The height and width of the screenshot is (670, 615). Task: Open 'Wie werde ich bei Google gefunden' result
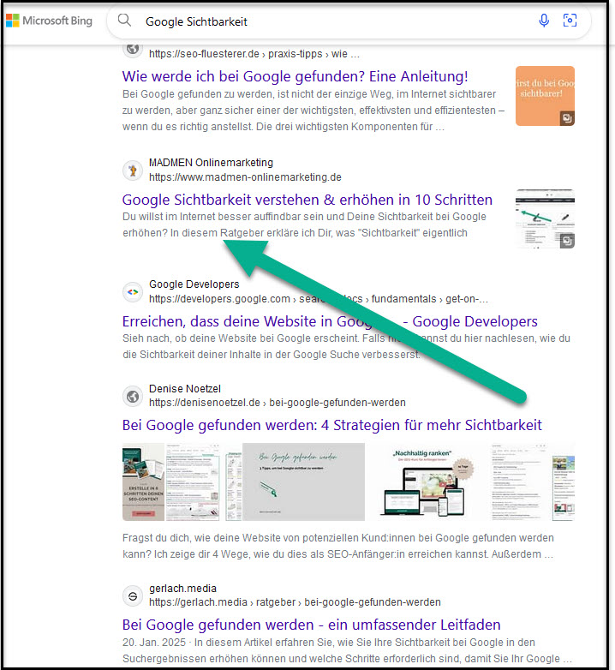coord(296,76)
